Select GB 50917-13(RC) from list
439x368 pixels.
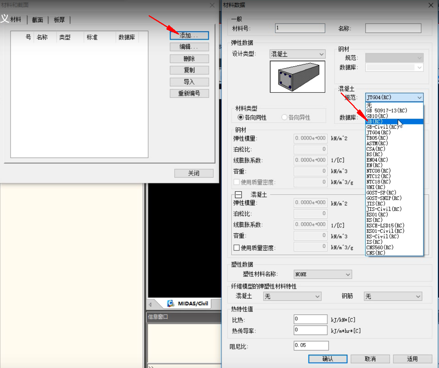click(x=395, y=110)
